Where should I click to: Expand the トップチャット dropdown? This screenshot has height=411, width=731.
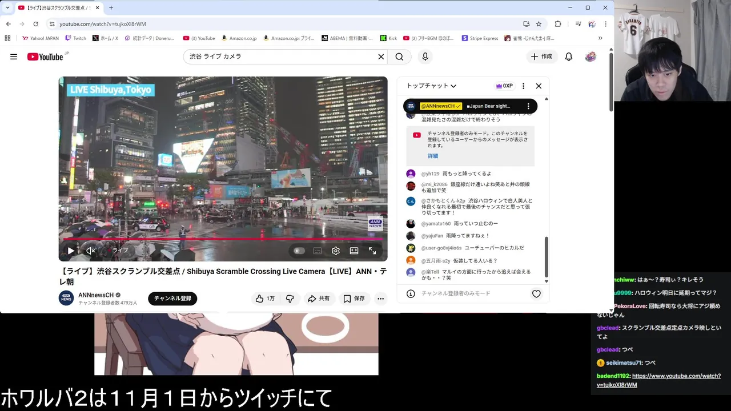coord(431,86)
